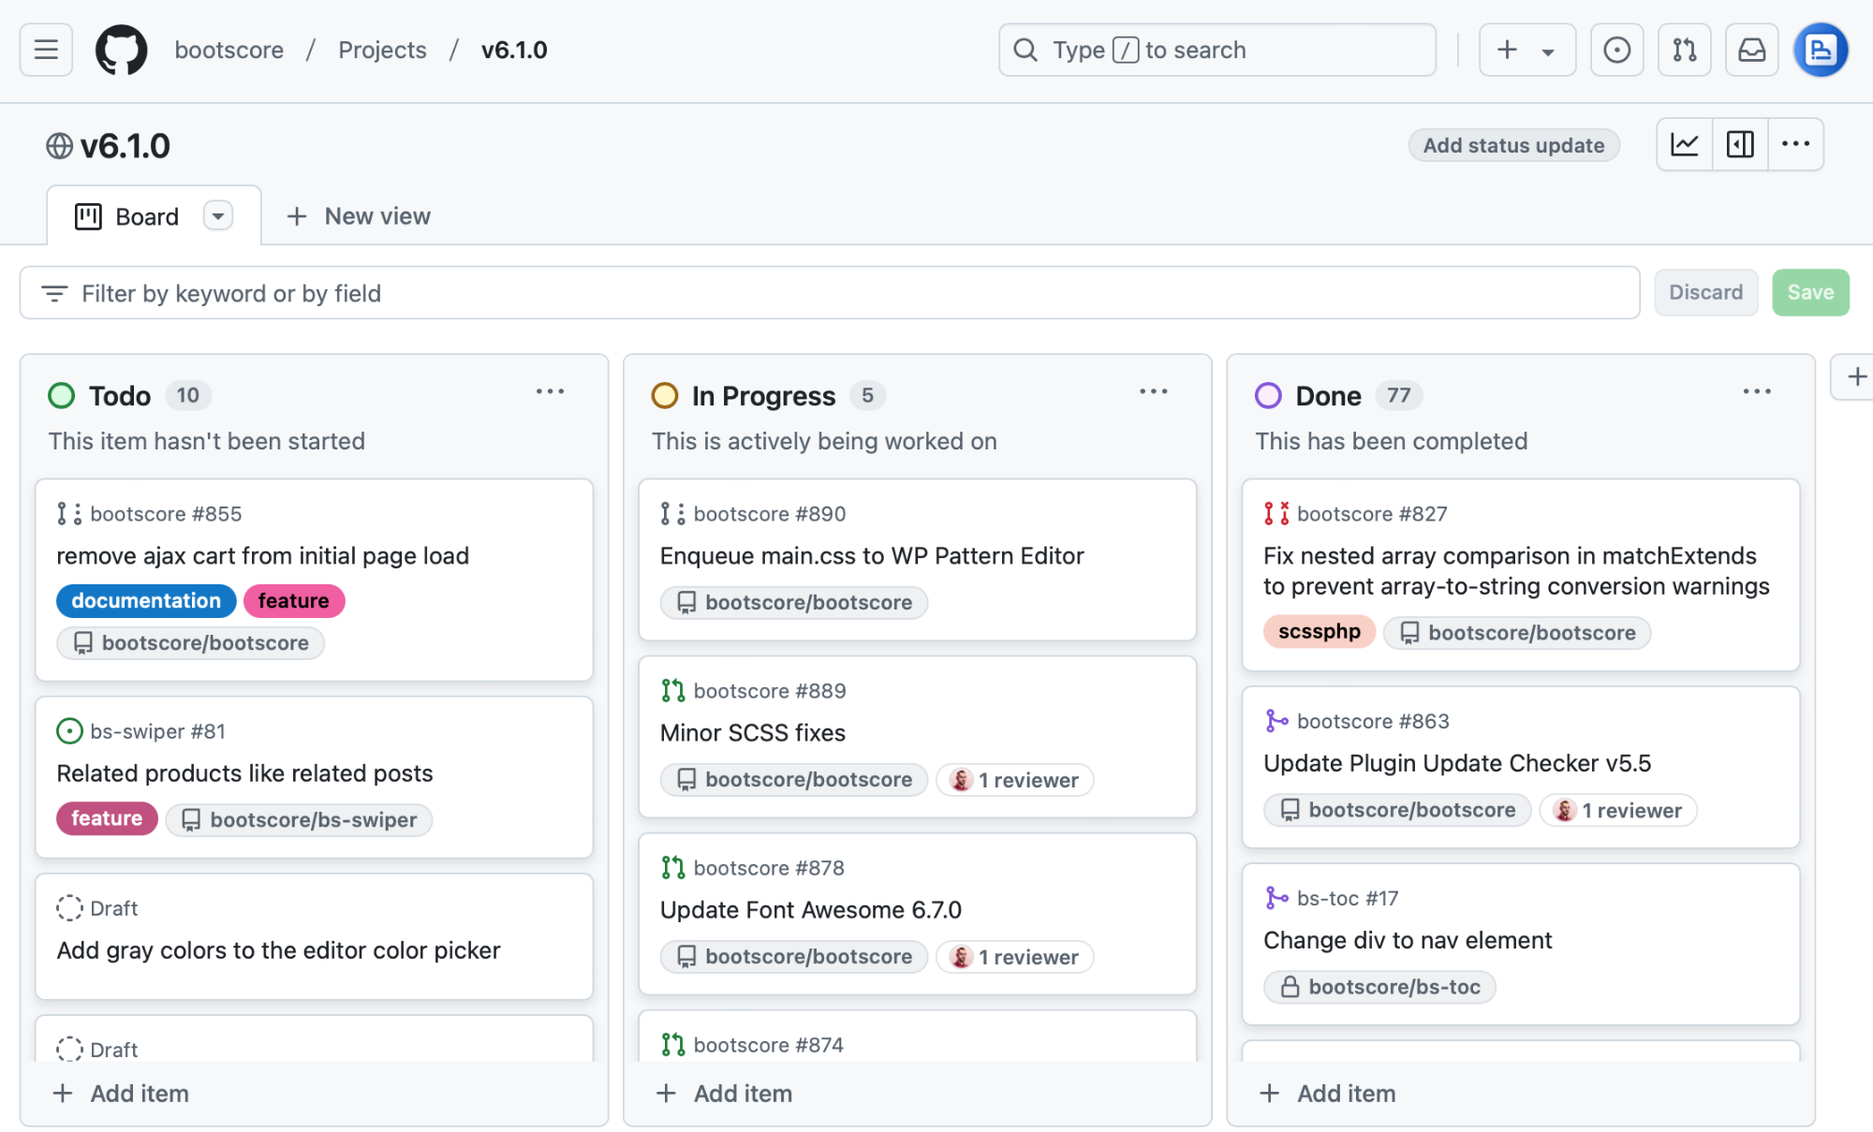Open the notifications inbox icon
The height and width of the screenshot is (1132, 1873).
coord(1751,50)
